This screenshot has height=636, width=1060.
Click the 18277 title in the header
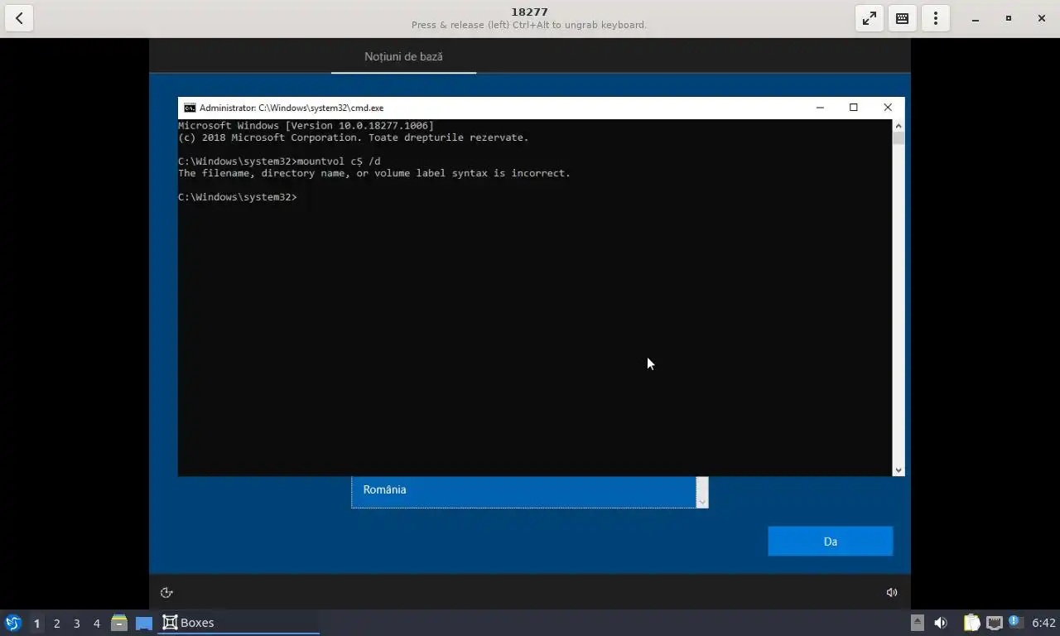coord(529,12)
